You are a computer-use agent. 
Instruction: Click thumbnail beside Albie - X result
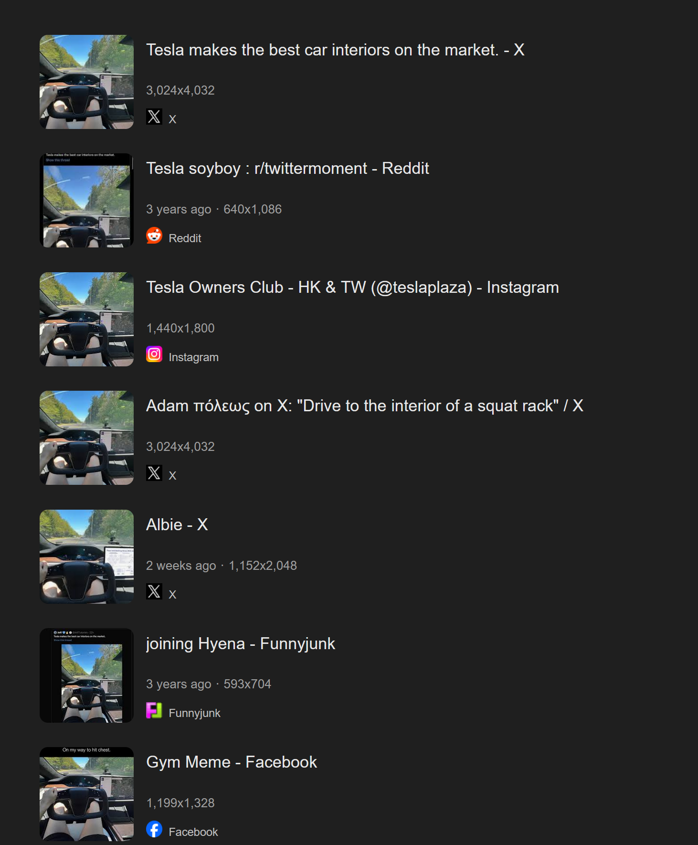(86, 556)
